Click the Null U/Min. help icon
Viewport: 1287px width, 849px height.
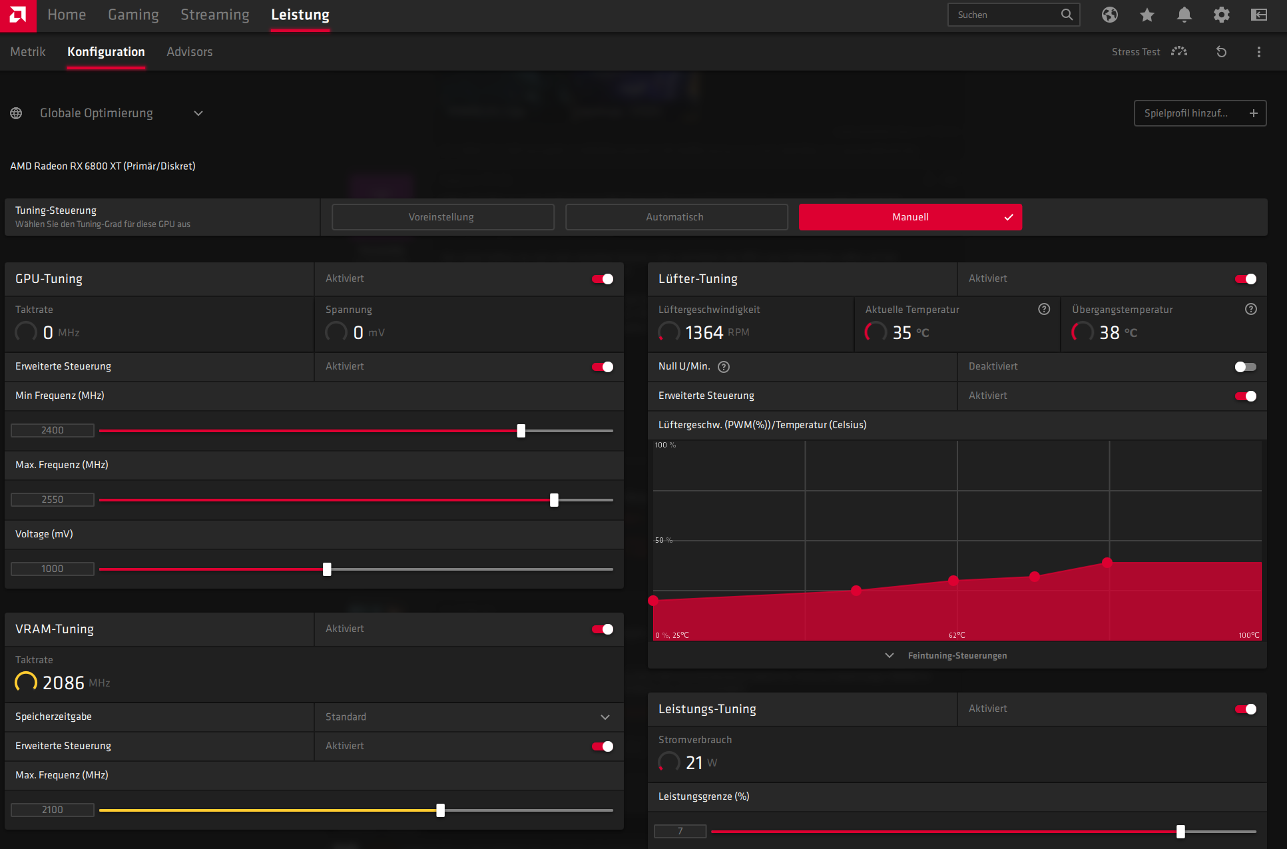tap(724, 367)
